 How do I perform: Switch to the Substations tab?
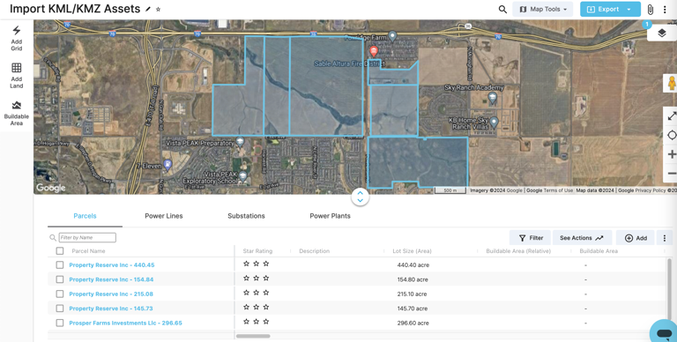coord(246,216)
